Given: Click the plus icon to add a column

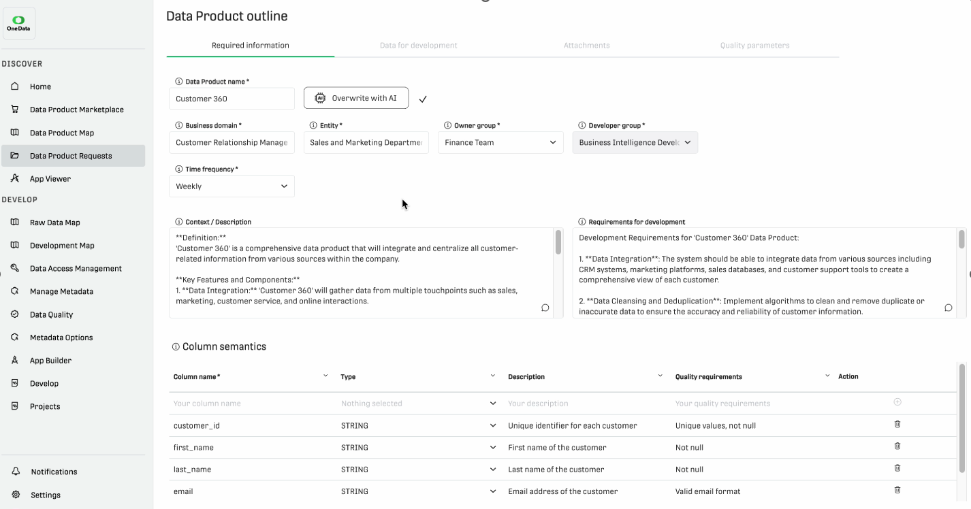Looking at the screenshot, I should click(897, 401).
